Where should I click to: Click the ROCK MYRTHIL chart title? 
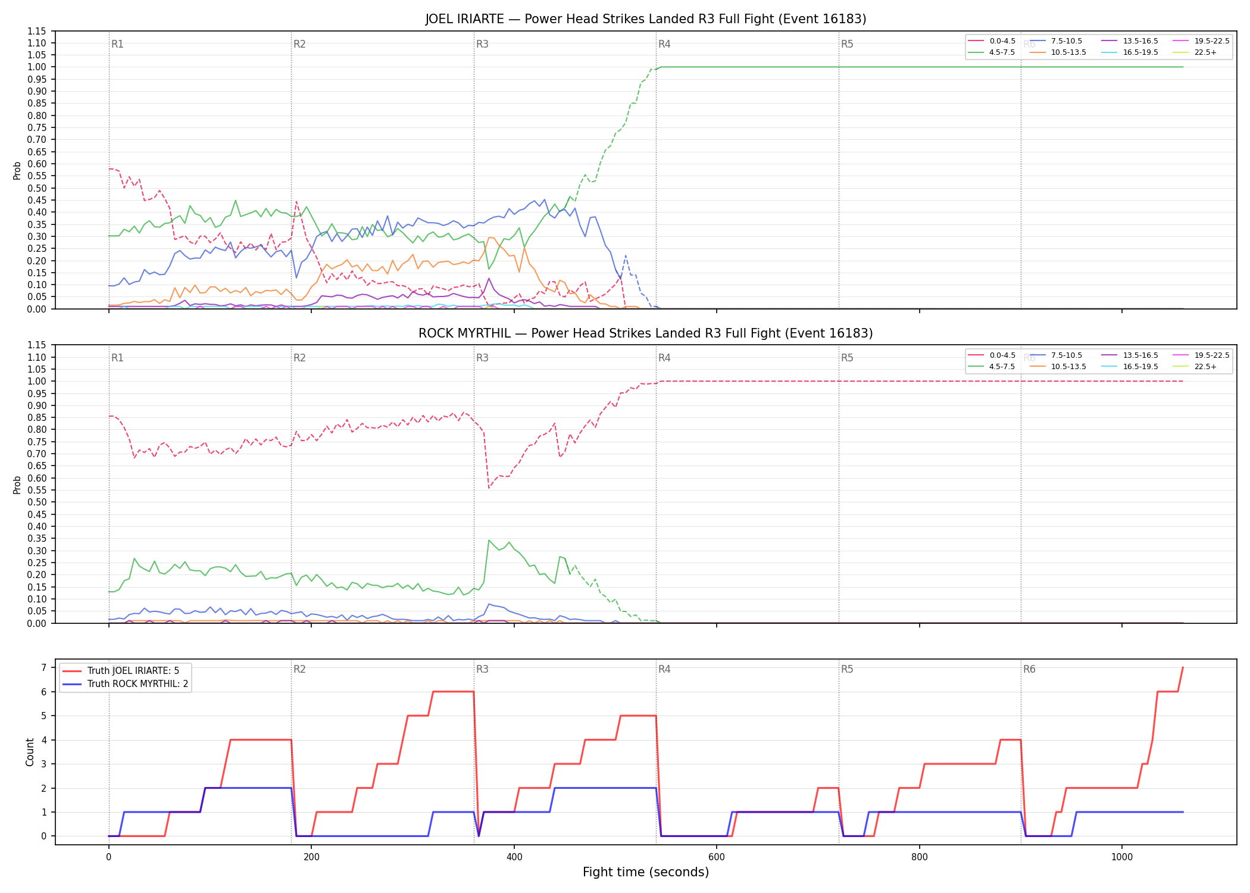click(x=645, y=333)
